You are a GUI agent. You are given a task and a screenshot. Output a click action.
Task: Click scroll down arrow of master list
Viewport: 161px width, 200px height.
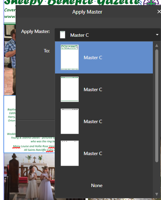[157, 194]
